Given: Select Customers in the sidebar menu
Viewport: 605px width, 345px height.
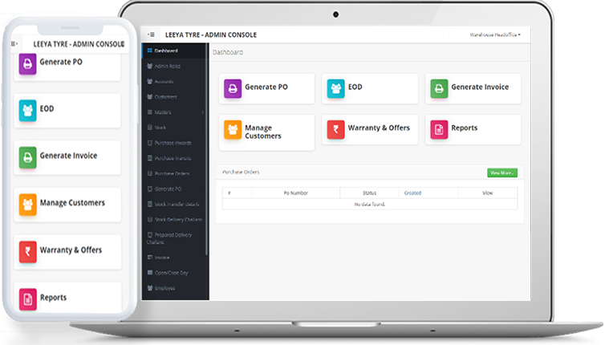Looking at the screenshot, I should (167, 97).
